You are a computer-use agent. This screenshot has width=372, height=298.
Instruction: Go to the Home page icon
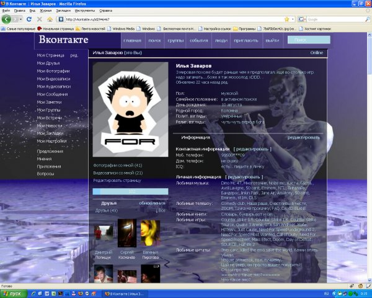pyautogui.click(x=50, y=19)
